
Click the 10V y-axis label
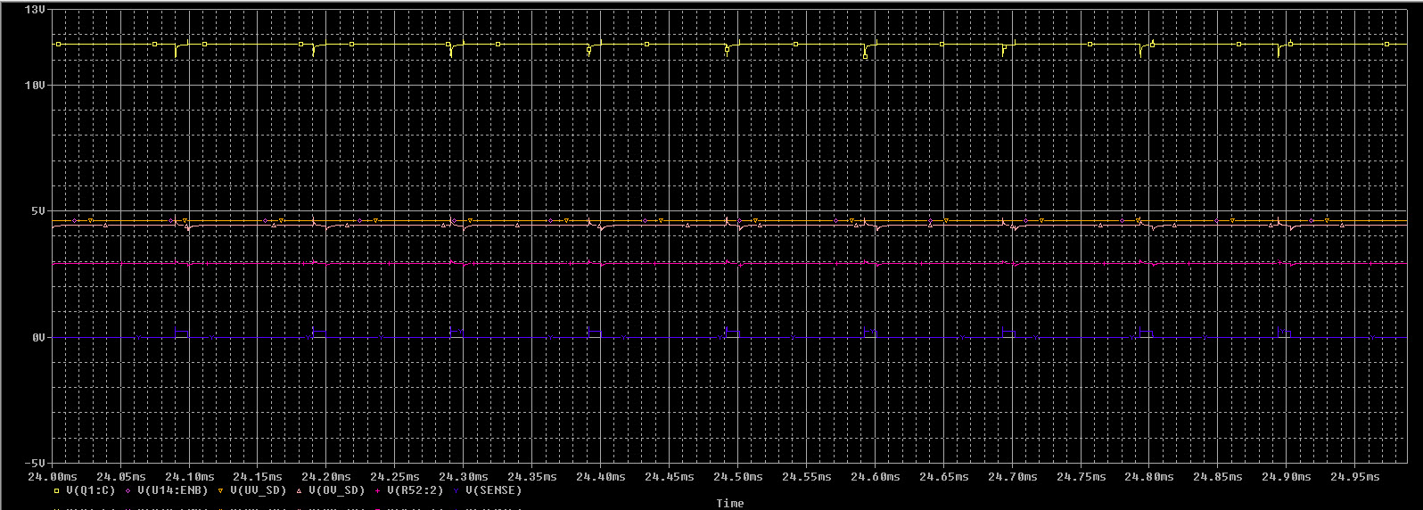coord(35,86)
